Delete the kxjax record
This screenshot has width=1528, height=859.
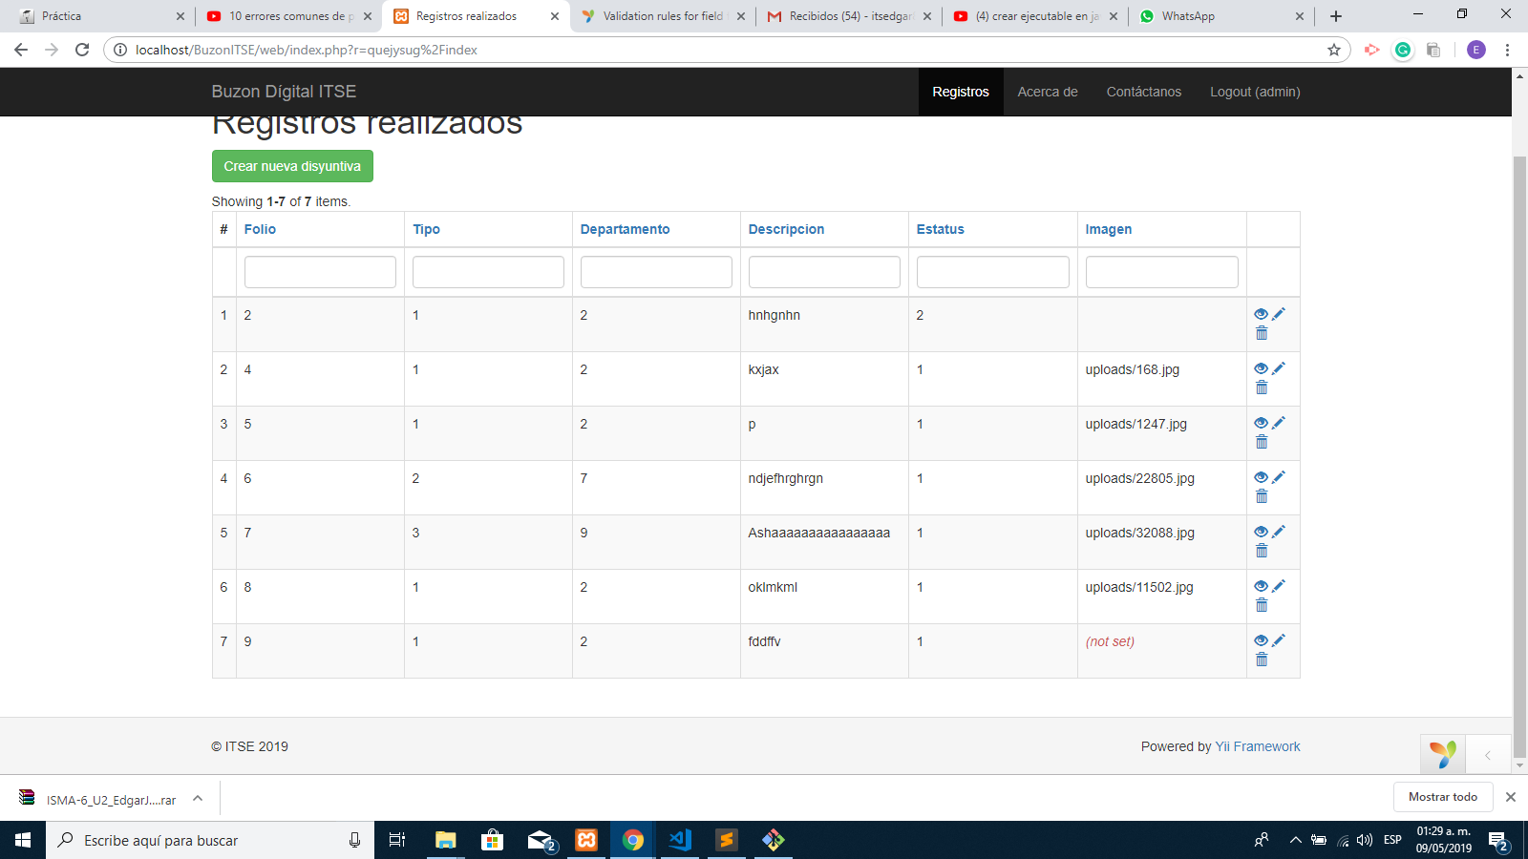[1262, 388]
